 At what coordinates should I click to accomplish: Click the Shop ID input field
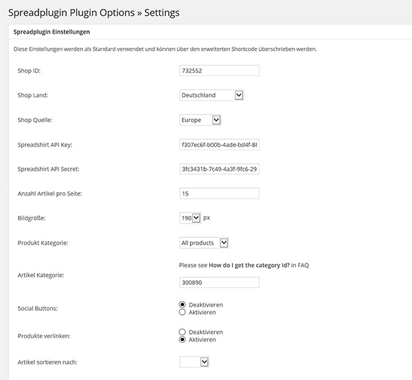219,71
